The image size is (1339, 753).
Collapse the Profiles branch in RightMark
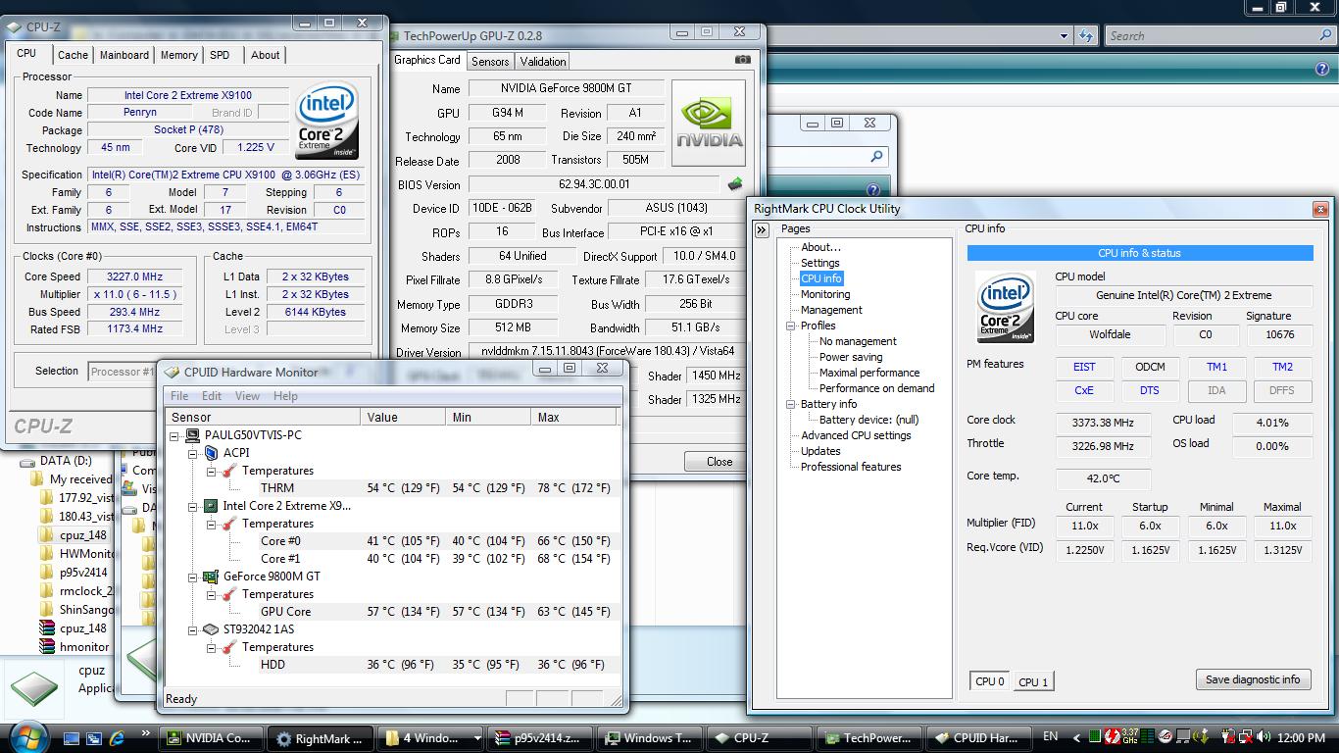point(790,326)
